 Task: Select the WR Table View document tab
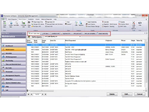click(34, 33)
